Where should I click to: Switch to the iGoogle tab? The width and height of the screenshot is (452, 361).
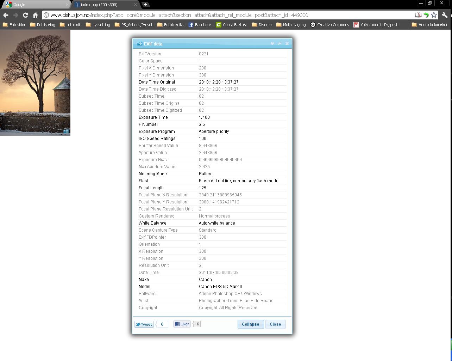(35, 5)
